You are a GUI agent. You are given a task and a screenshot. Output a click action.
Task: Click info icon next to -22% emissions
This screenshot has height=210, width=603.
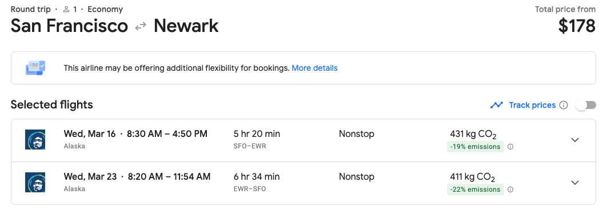(x=510, y=189)
